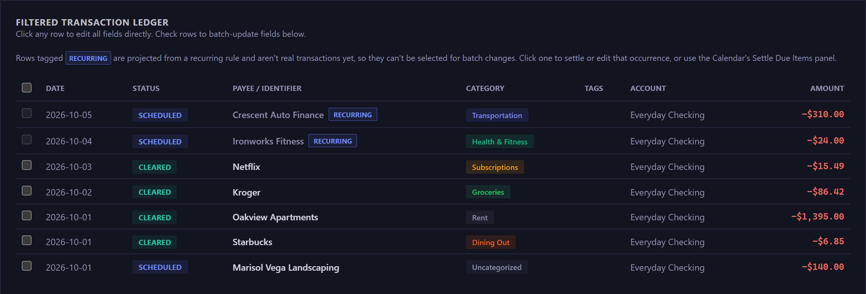Click the Rent category tag

coord(480,218)
